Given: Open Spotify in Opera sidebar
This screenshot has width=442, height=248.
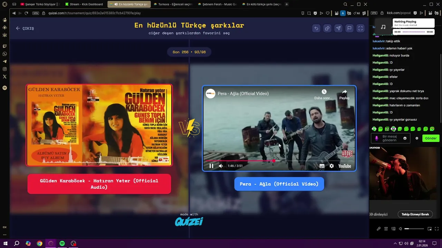Looking at the screenshot, I should (4, 88).
